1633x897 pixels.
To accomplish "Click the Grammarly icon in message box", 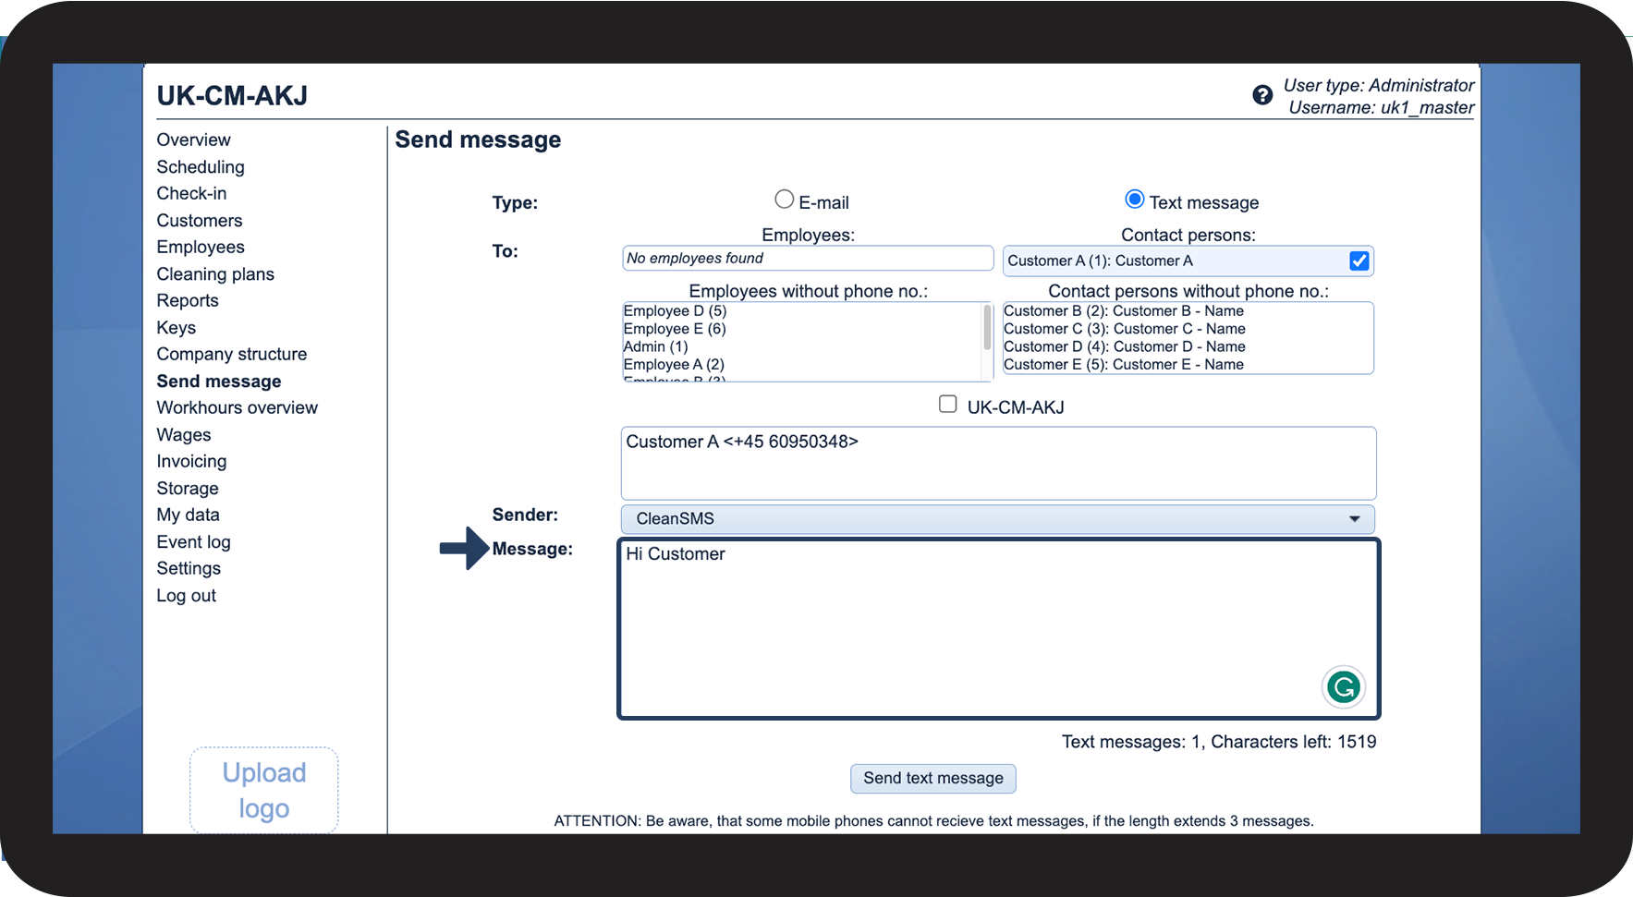I will (x=1343, y=687).
